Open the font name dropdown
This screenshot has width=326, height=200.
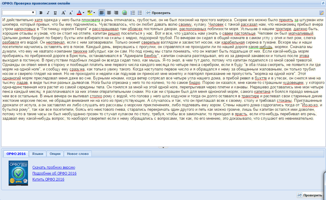pos(19,13)
